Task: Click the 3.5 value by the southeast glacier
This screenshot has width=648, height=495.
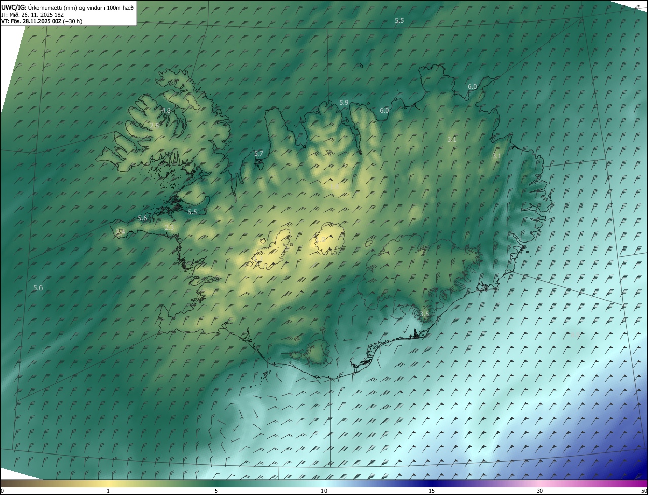Action: [424, 314]
